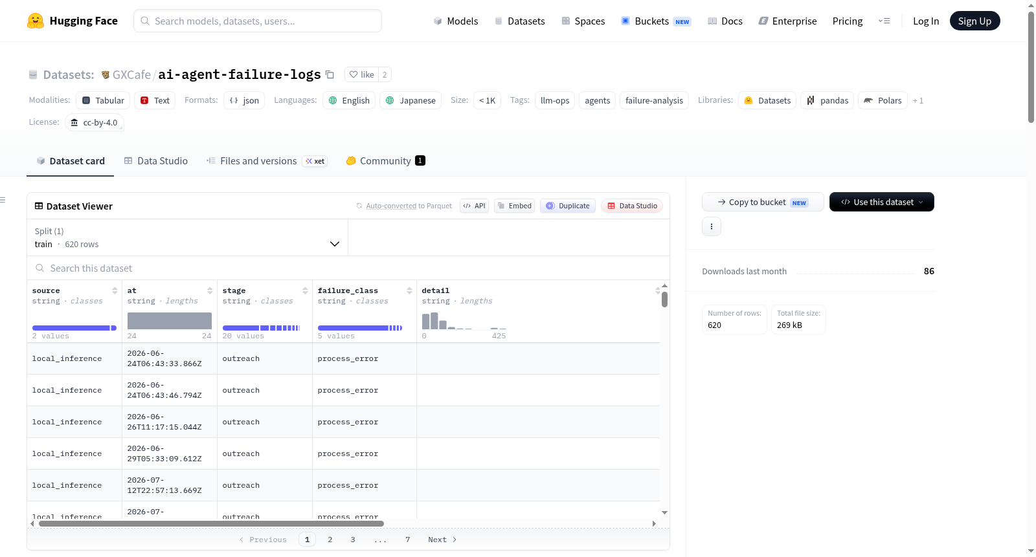The width and height of the screenshot is (1036, 557).
Task: Click the Duplicate button
Action: pyautogui.click(x=568, y=206)
